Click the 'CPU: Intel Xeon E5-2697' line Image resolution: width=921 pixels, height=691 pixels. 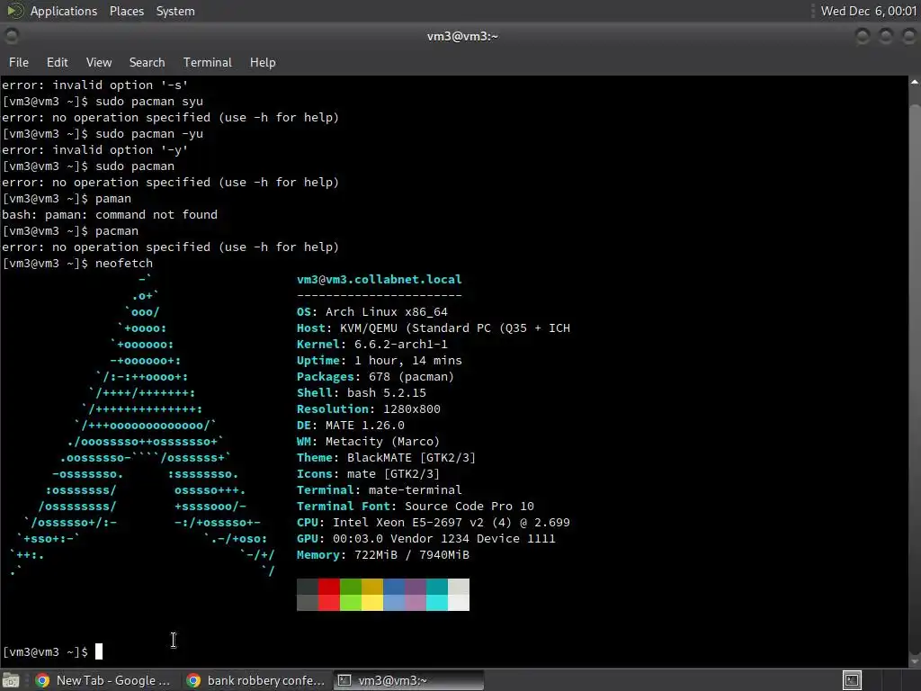(434, 523)
